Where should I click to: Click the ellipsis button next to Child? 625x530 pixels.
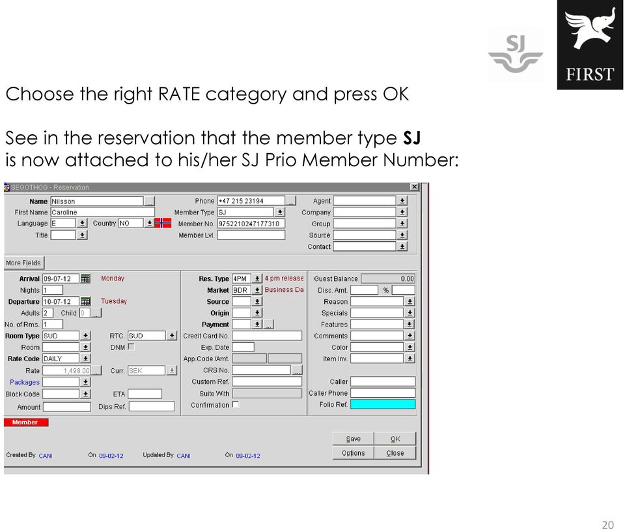click(96, 313)
